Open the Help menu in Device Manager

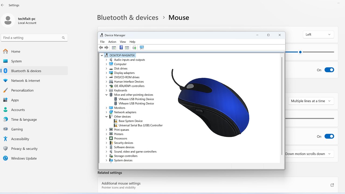tap(132, 42)
